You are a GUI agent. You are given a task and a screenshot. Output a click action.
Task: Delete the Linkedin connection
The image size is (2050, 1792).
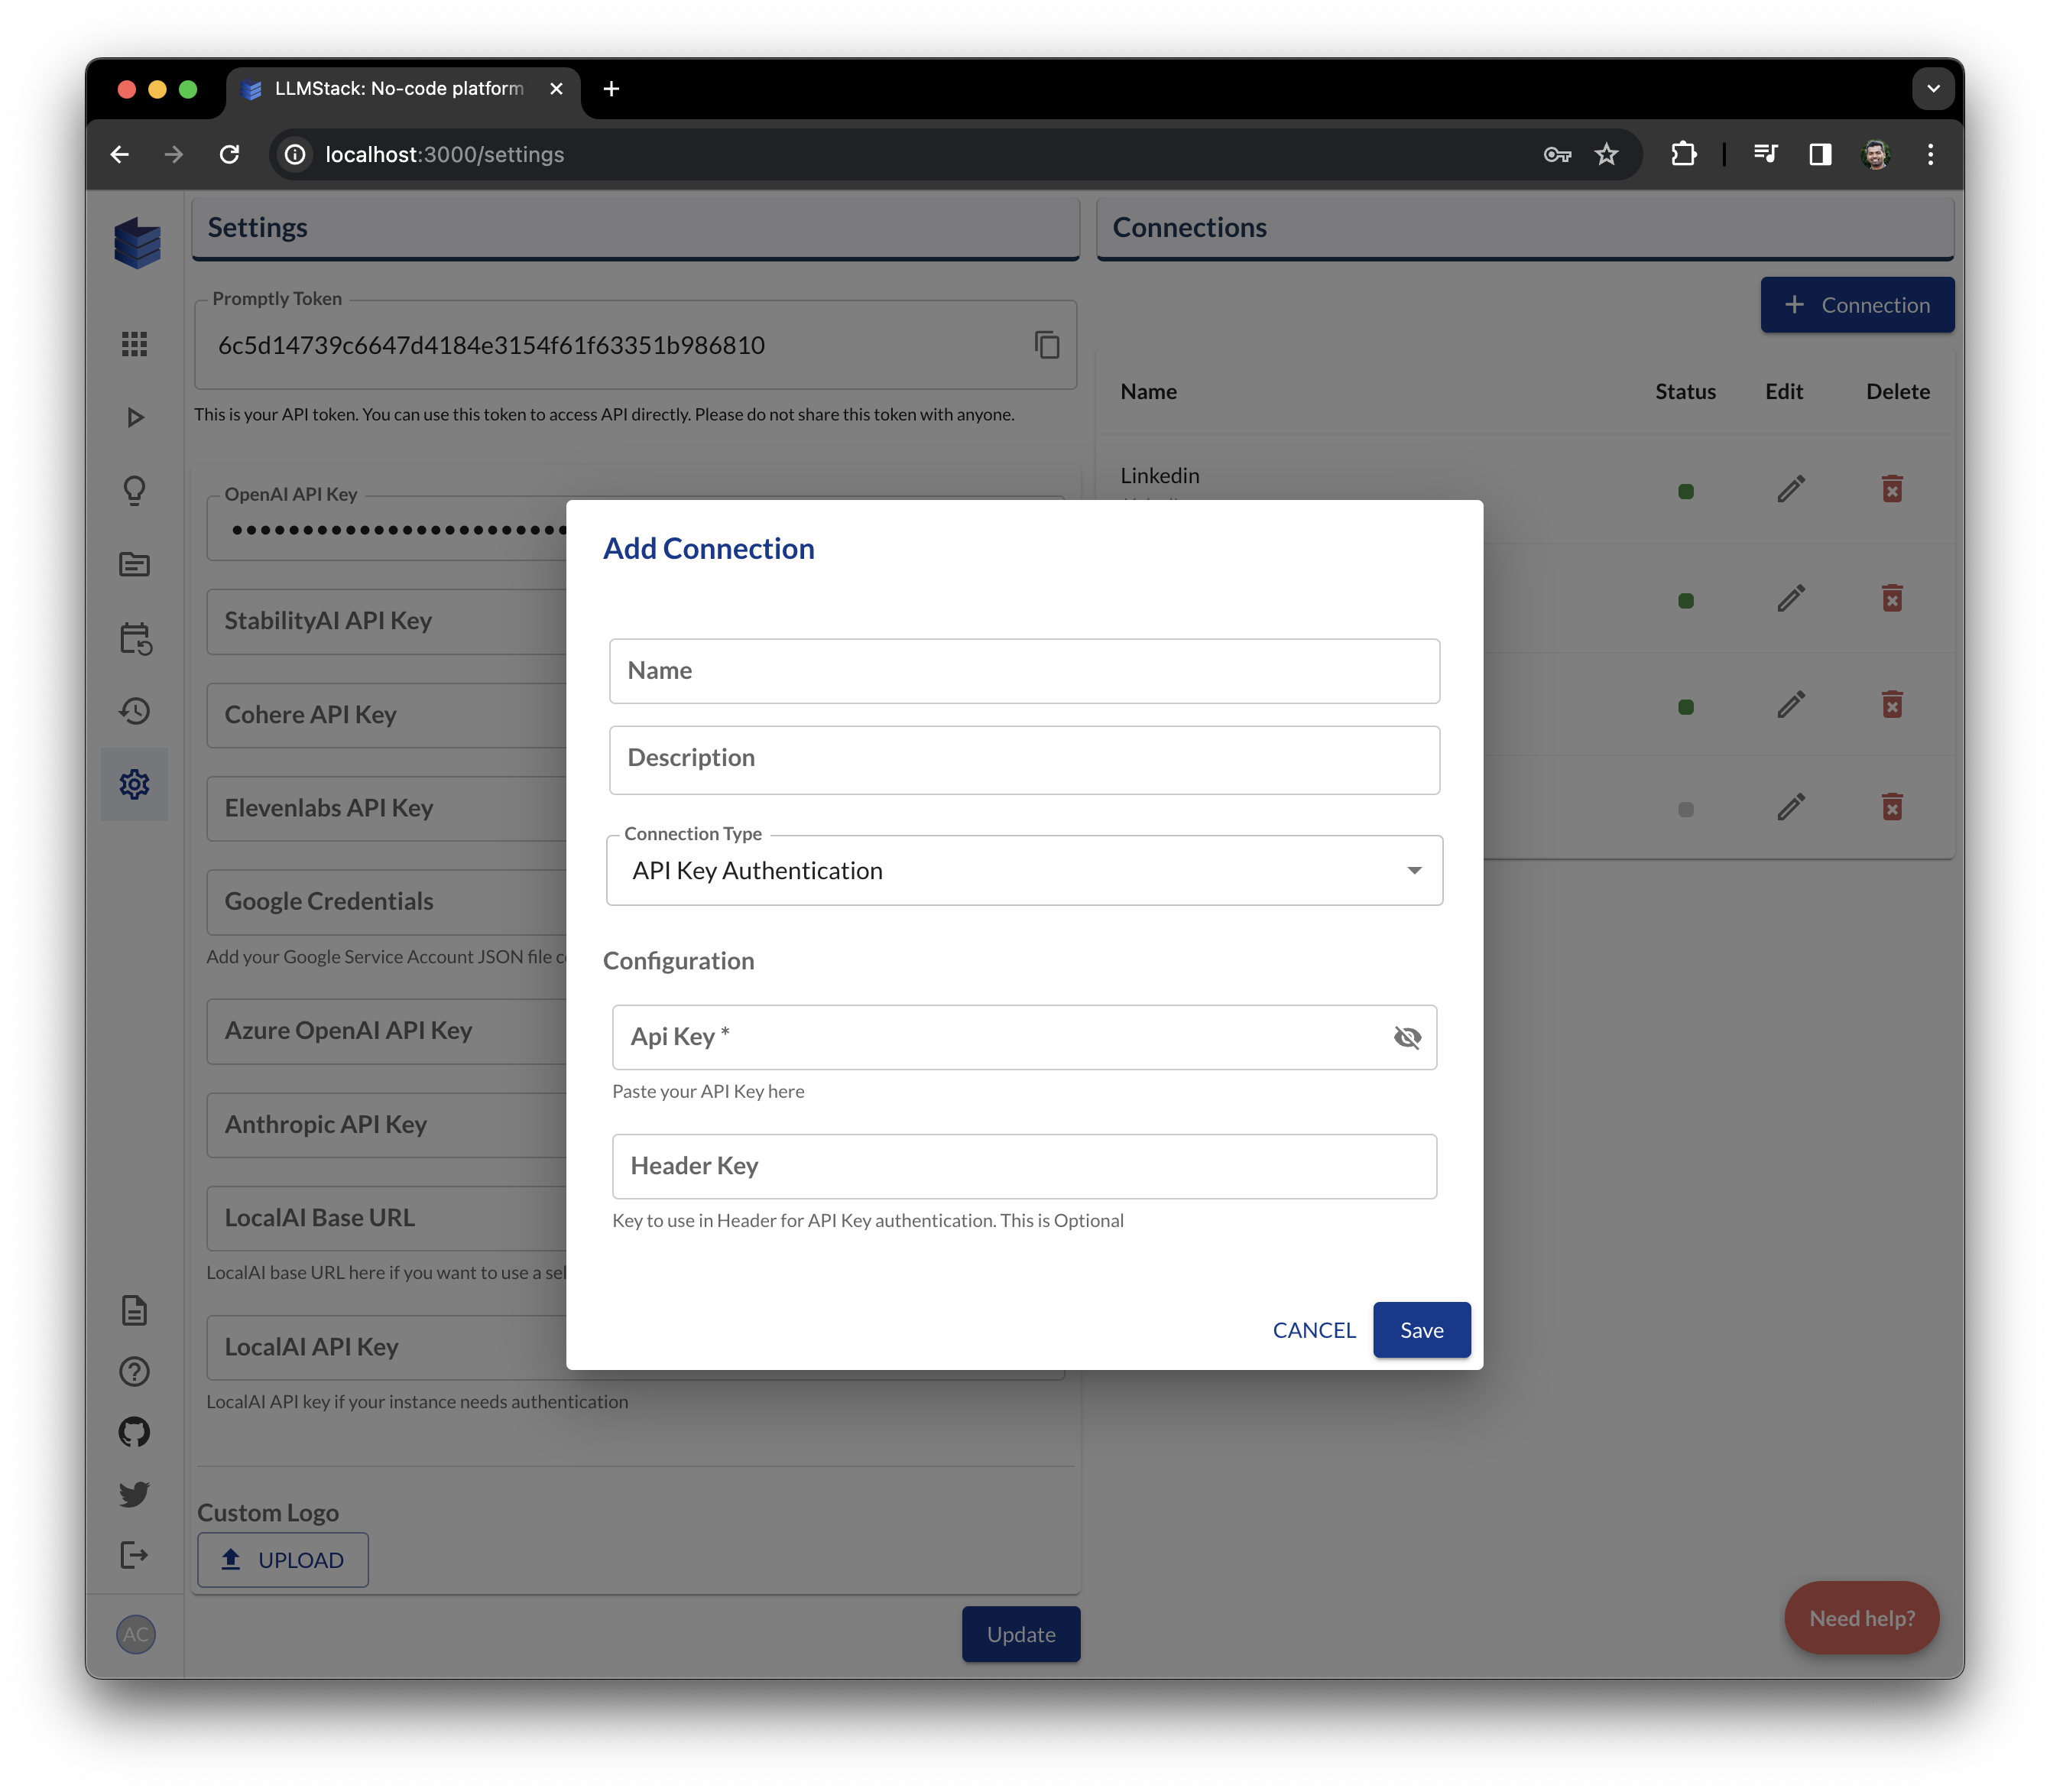pyautogui.click(x=1891, y=489)
